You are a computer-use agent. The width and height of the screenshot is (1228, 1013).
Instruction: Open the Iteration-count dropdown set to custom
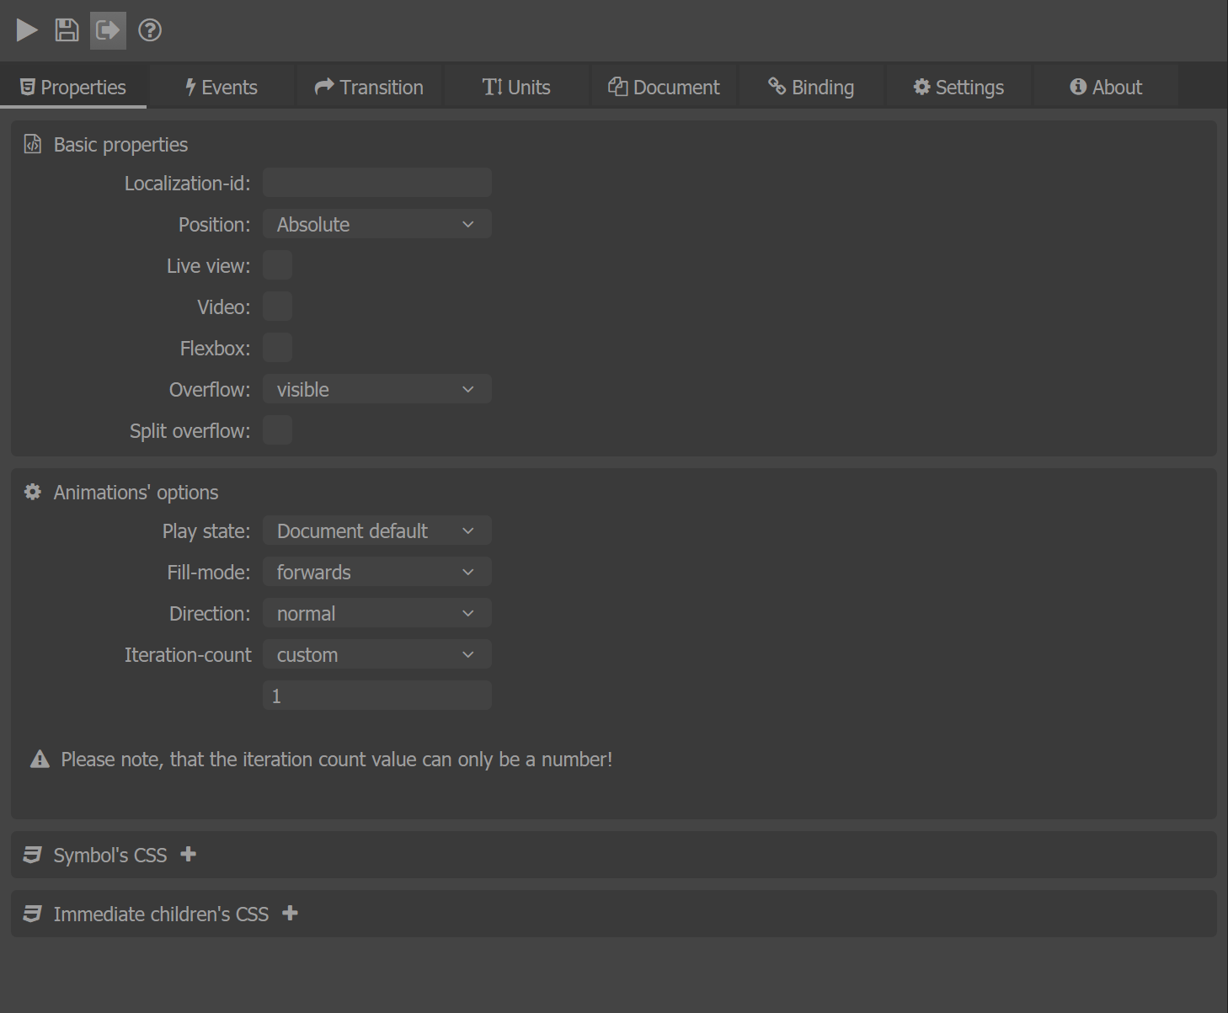point(377,654)
